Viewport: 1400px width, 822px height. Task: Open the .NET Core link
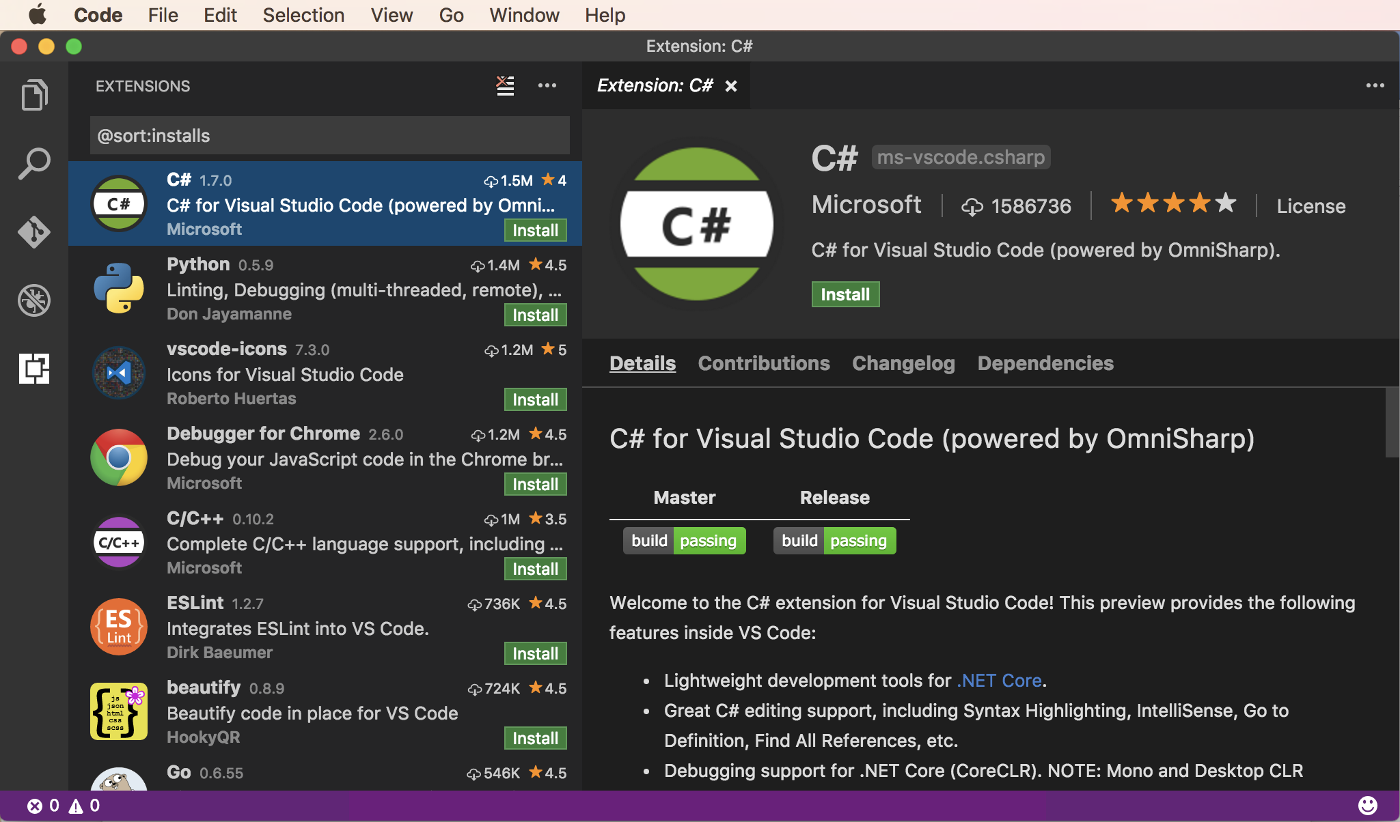(x=1000, y=681)
